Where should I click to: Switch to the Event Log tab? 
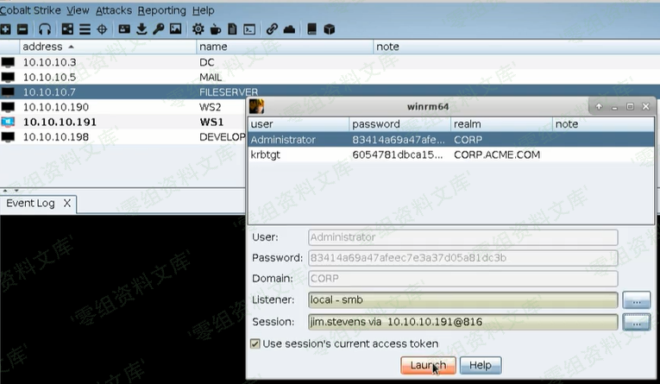[x=30, y=204]
